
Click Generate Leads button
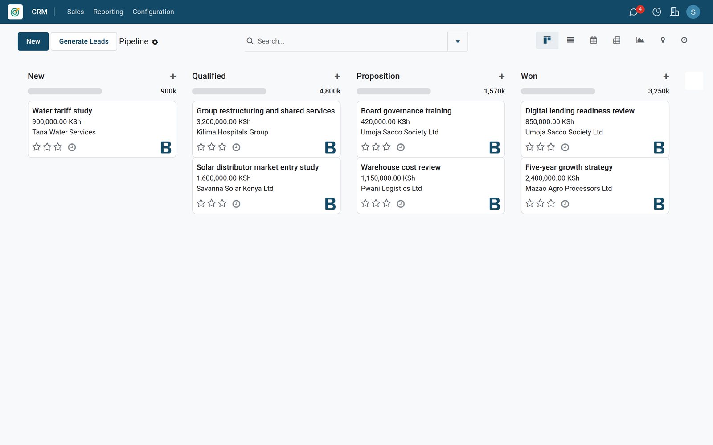coord(84,41)
